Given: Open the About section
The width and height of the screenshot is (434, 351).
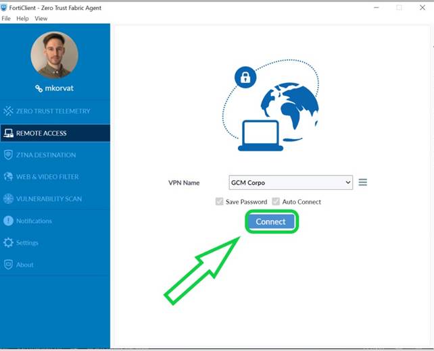Looking at the screenshot, I should 55,265.
